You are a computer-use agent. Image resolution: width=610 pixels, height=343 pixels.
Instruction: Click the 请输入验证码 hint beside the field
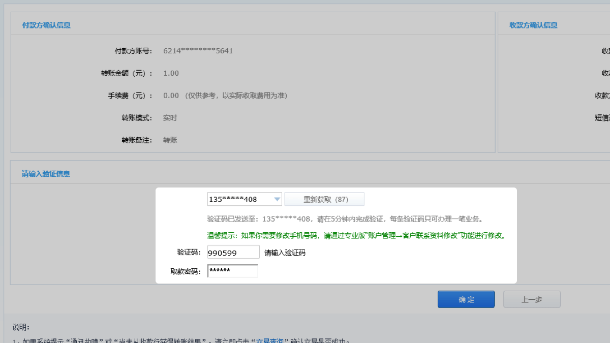[285, 253]
